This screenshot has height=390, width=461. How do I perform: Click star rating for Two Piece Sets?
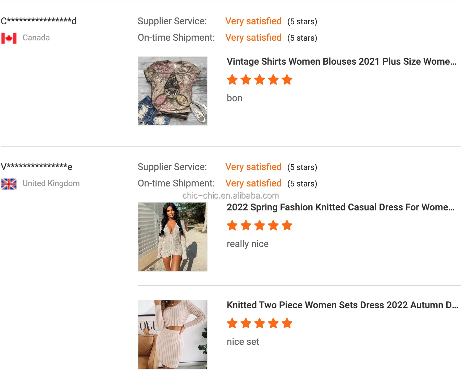pyautogui.click(x=259, y=323)
